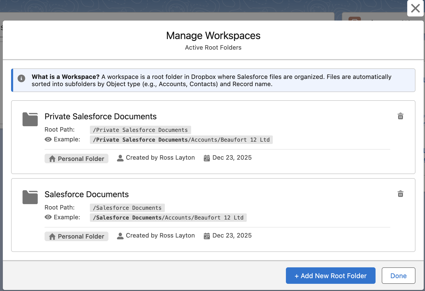
Task: Click the Private Salesforce Documents folder icon
Action: pos(30,119)
